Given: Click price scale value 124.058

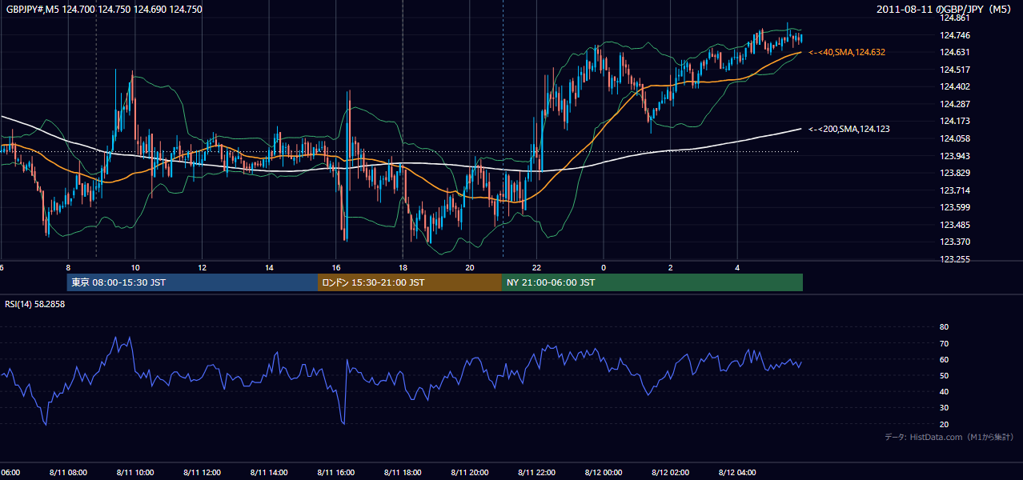Looking at the screenshot, I should tap(954, 138).
